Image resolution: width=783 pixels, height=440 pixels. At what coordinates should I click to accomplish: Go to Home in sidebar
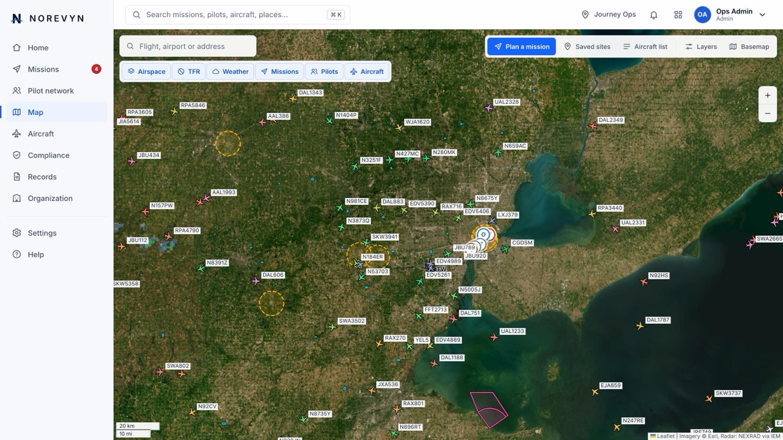click(x=56, y=48)
